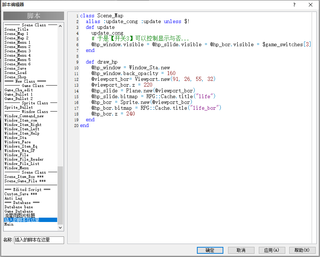The height and width of the screenshot is (257, 320).
Task: Click the 名称 script name input field
Action: pos(39,240)
